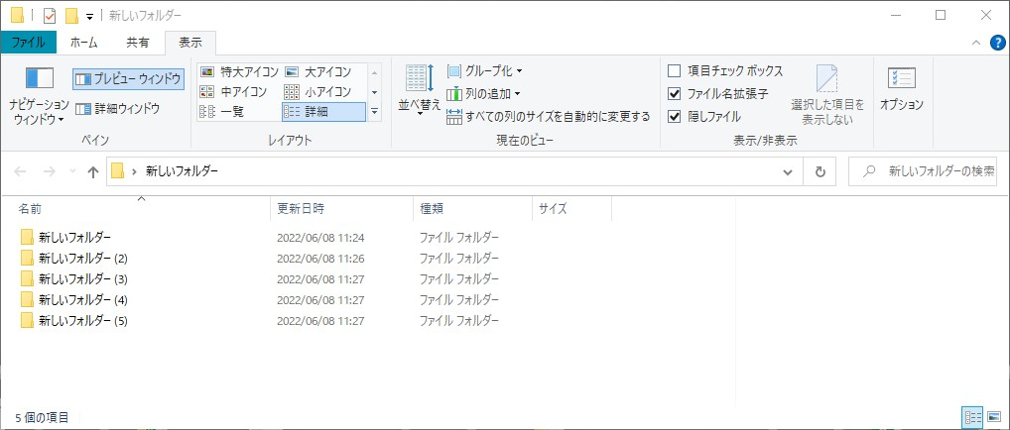Click the folder icon of 新しいフォルダー (5)
This screenshot has width=1010, height=430.
pyautogui.click(x=27, y=320)
